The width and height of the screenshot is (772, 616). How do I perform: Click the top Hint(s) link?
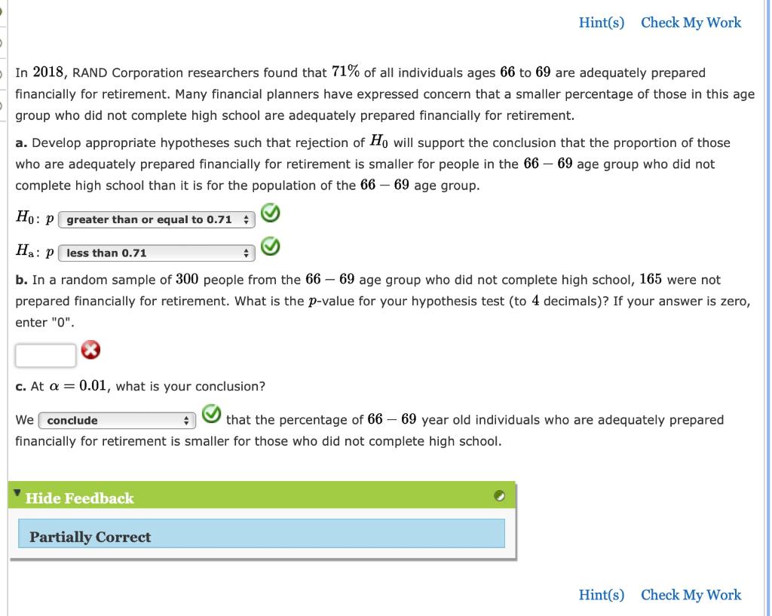coord(600,23)
